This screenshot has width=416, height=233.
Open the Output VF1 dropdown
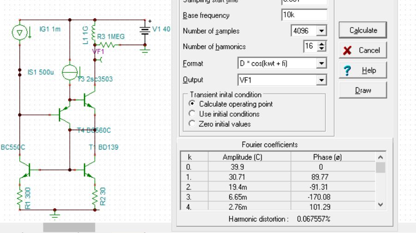pyautogui.click(x=321, y=80)
